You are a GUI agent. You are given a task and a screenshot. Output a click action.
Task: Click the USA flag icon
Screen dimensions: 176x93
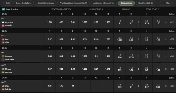tap(3, 86)
